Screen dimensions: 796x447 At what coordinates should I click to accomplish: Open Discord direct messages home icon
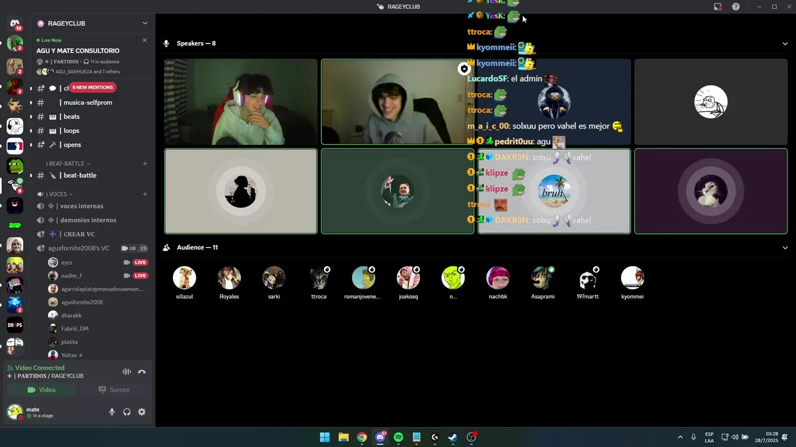tap(15, 24)
